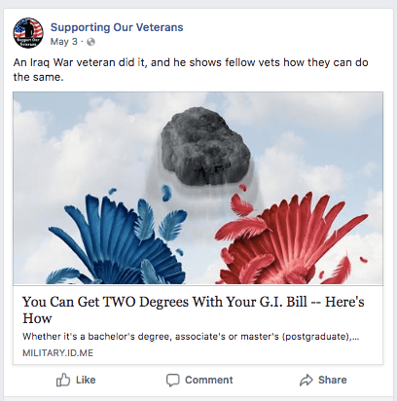Click the Share button label
This screenshot has height=401, width=397.
click(x=333, y=380)
